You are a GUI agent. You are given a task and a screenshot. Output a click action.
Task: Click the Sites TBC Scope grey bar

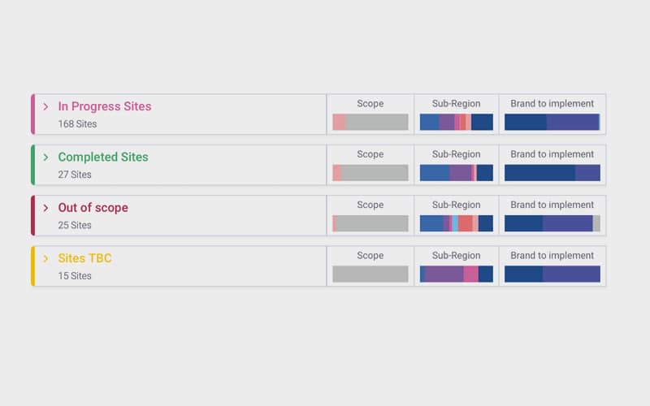[370, 274]
